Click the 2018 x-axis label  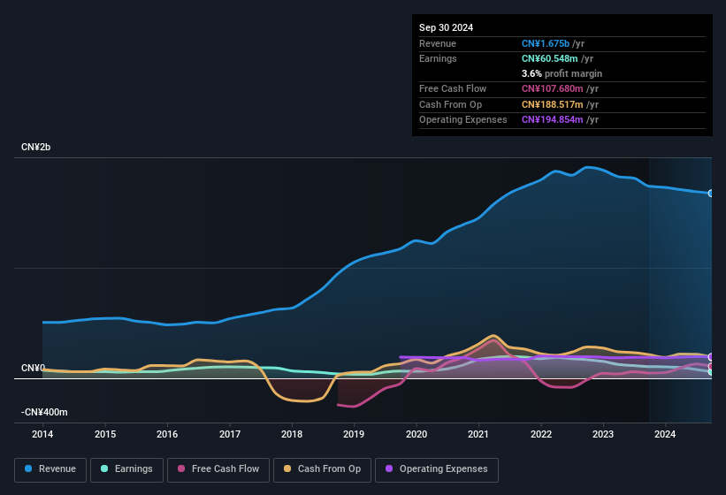click(292, 434)
